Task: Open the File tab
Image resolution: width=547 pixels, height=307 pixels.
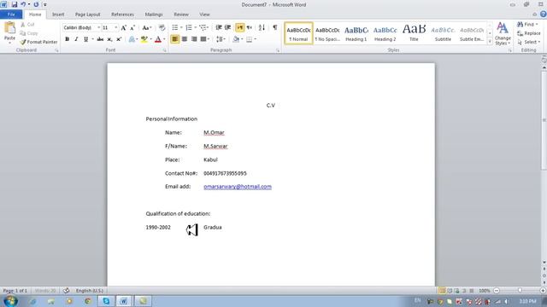Action: (11, 14)
